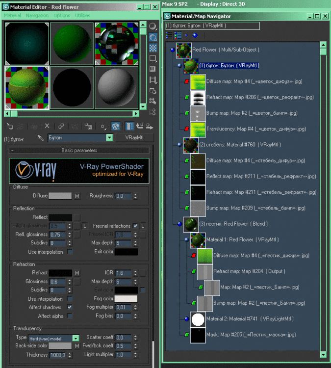The width and height of the screenshot is (331, 368).
Task: Click the Go Forward to Sibling icon
Action: tap(150, 127)
